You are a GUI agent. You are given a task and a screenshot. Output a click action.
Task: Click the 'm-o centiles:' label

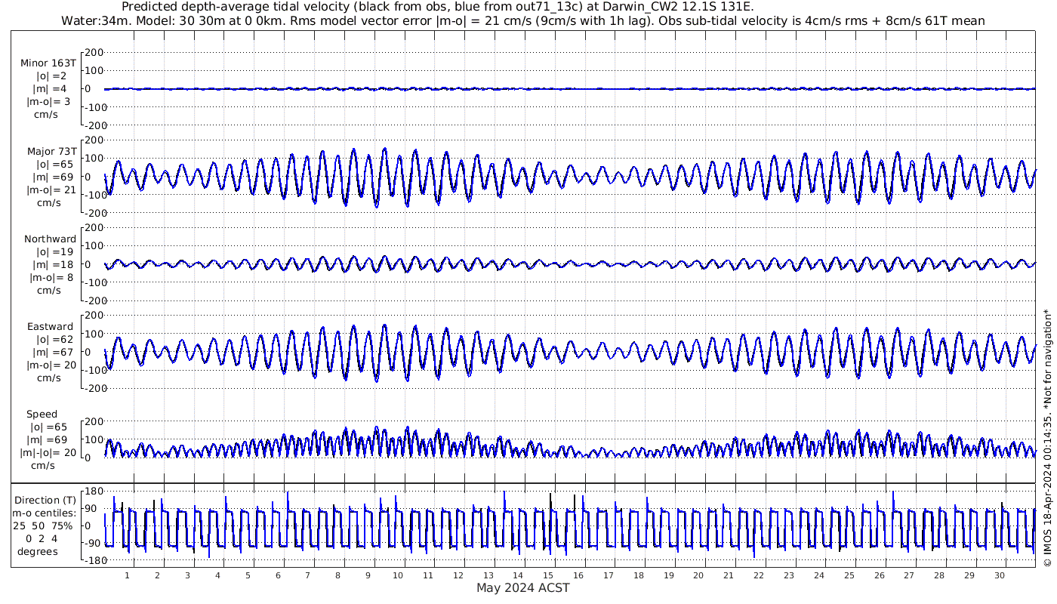44,513
